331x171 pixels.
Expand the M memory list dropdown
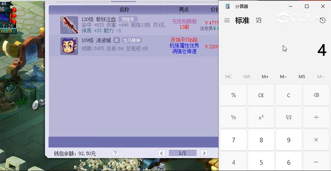coord(320,77)
